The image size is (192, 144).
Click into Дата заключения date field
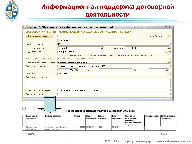79,48
